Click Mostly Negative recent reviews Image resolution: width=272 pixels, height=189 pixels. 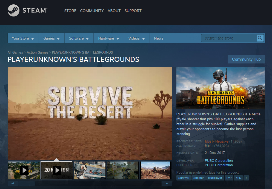(217, 141)
